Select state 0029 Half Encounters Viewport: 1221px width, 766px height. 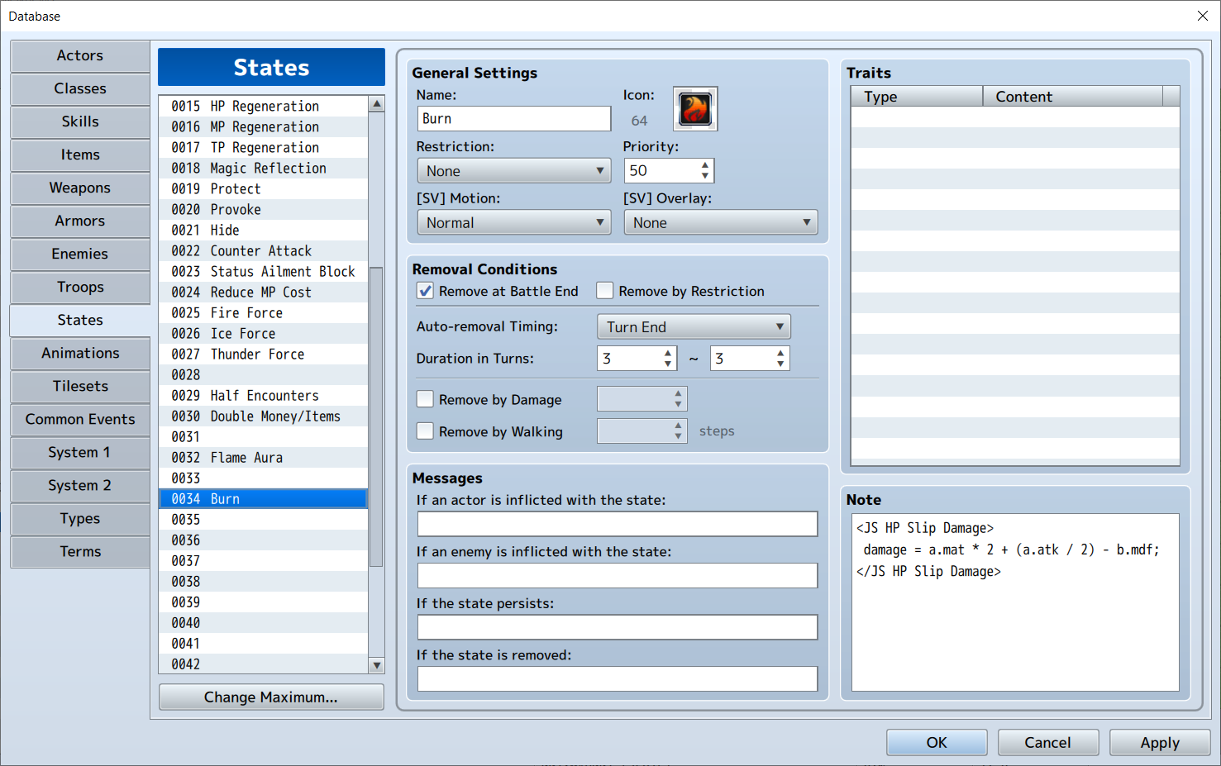click(263, 396)
